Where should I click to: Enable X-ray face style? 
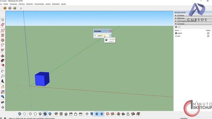coord(20,114)
